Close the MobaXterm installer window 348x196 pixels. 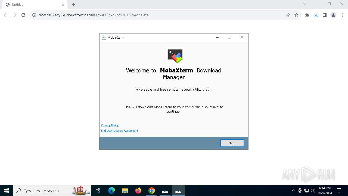point(242,37)
